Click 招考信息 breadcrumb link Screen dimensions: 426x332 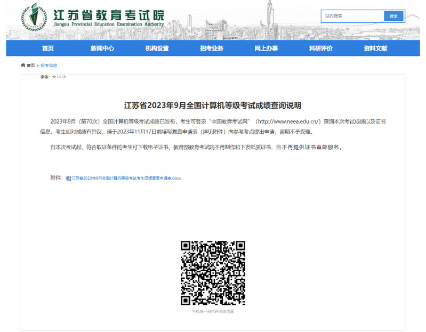[49, 66]
